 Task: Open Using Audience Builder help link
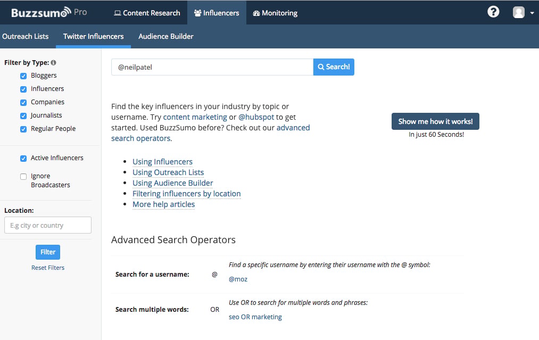[x=172, y=183]
